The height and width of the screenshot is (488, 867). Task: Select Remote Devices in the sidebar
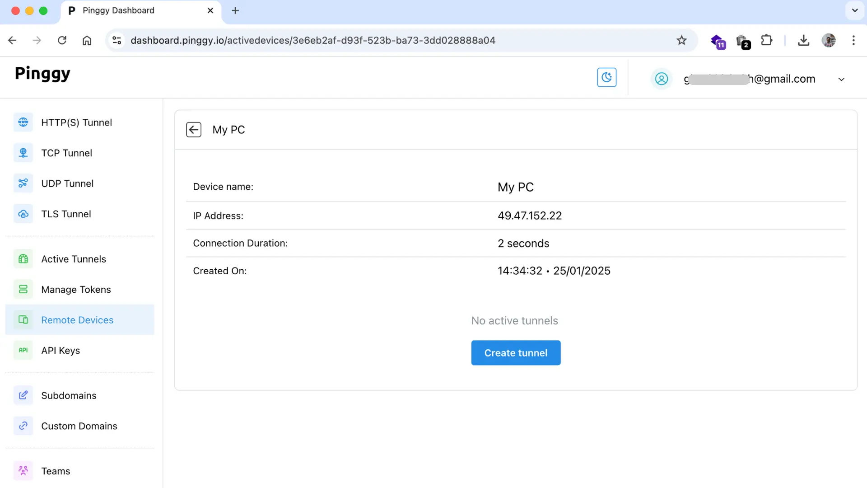(80, 320)
